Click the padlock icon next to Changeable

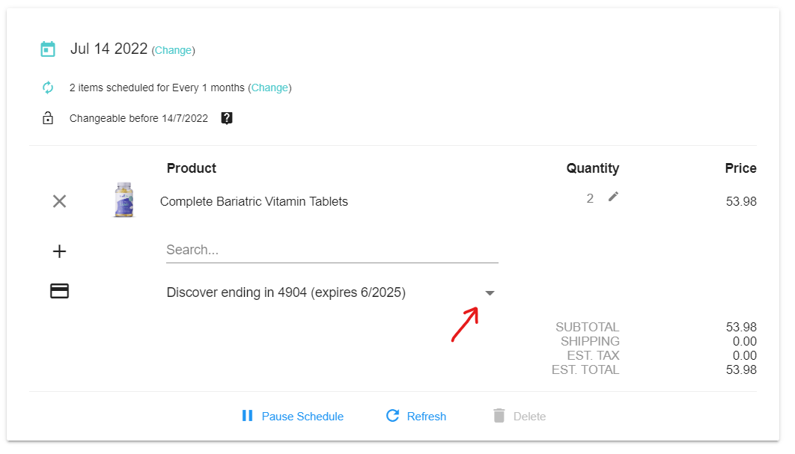[48, 118]
